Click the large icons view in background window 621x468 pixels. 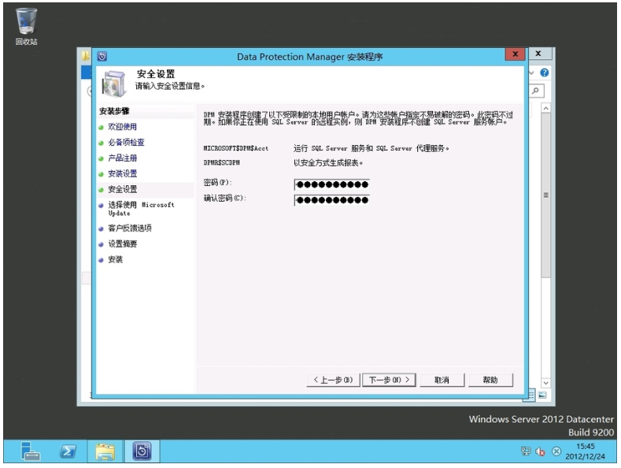click(x=542, y=395)
